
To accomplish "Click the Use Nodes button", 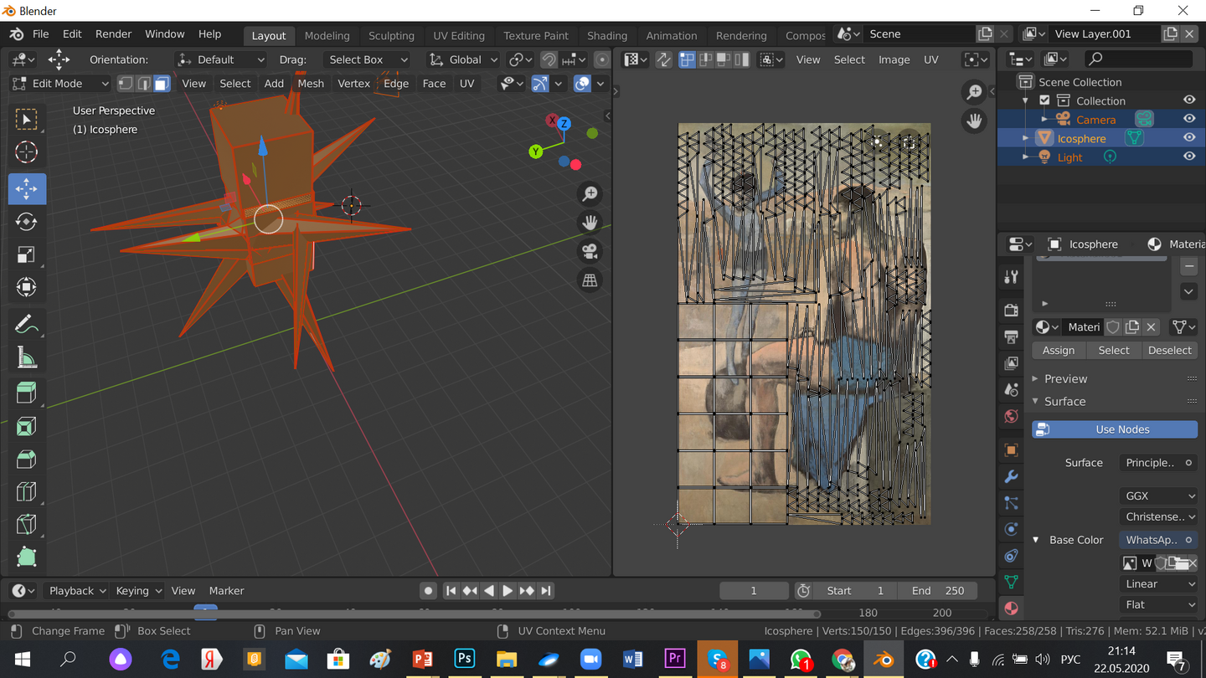I will 1115,429.
